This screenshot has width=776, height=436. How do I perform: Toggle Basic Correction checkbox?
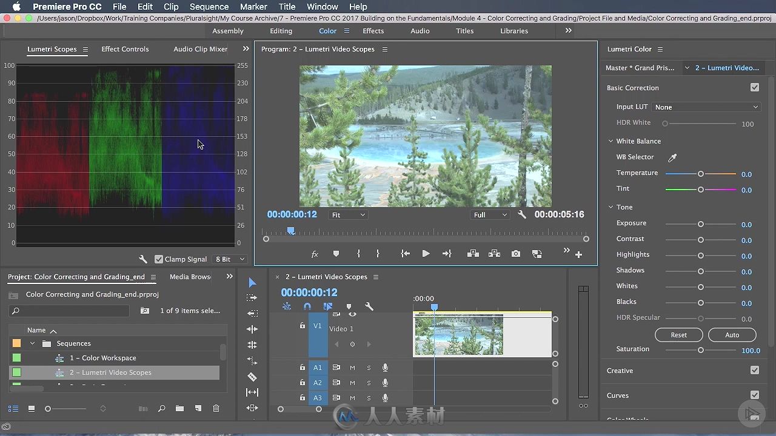pyautogui.click(x=755, y=88)
